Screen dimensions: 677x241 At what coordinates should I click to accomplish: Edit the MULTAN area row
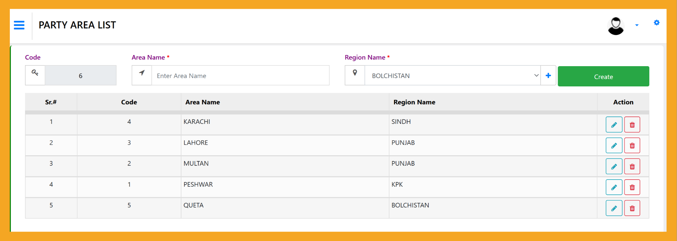click(x=614, y=167)
